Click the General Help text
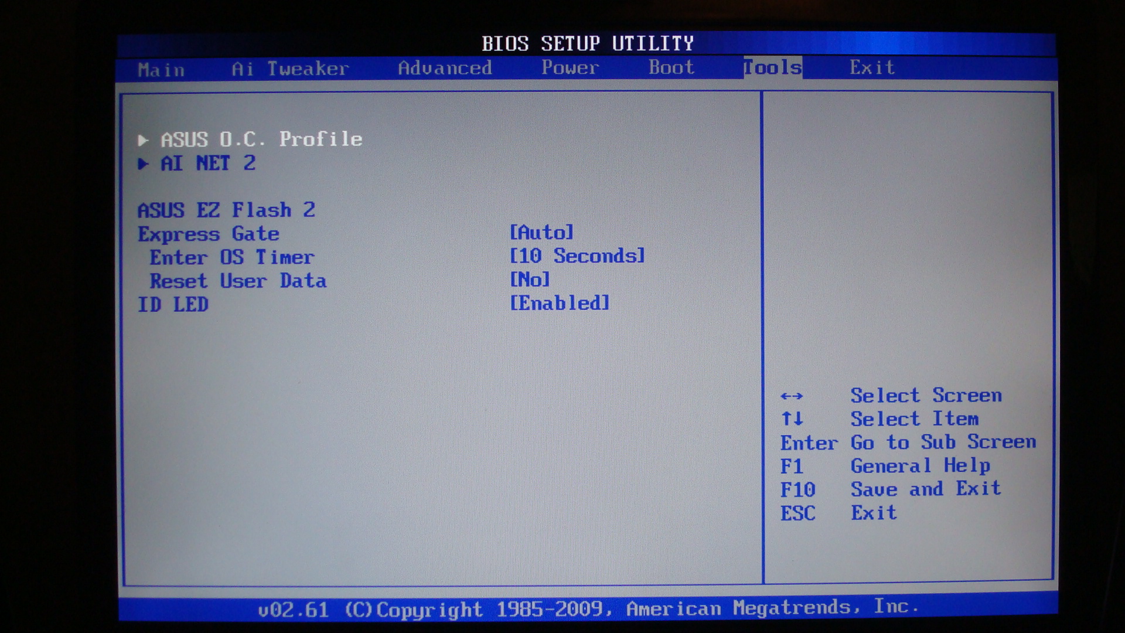 click(x=920, y=465)
